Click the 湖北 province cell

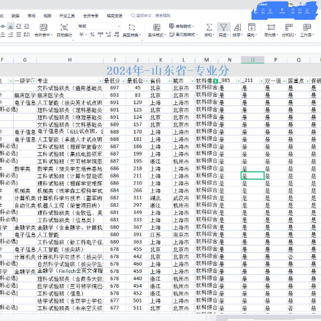click(x=160, y=198)
